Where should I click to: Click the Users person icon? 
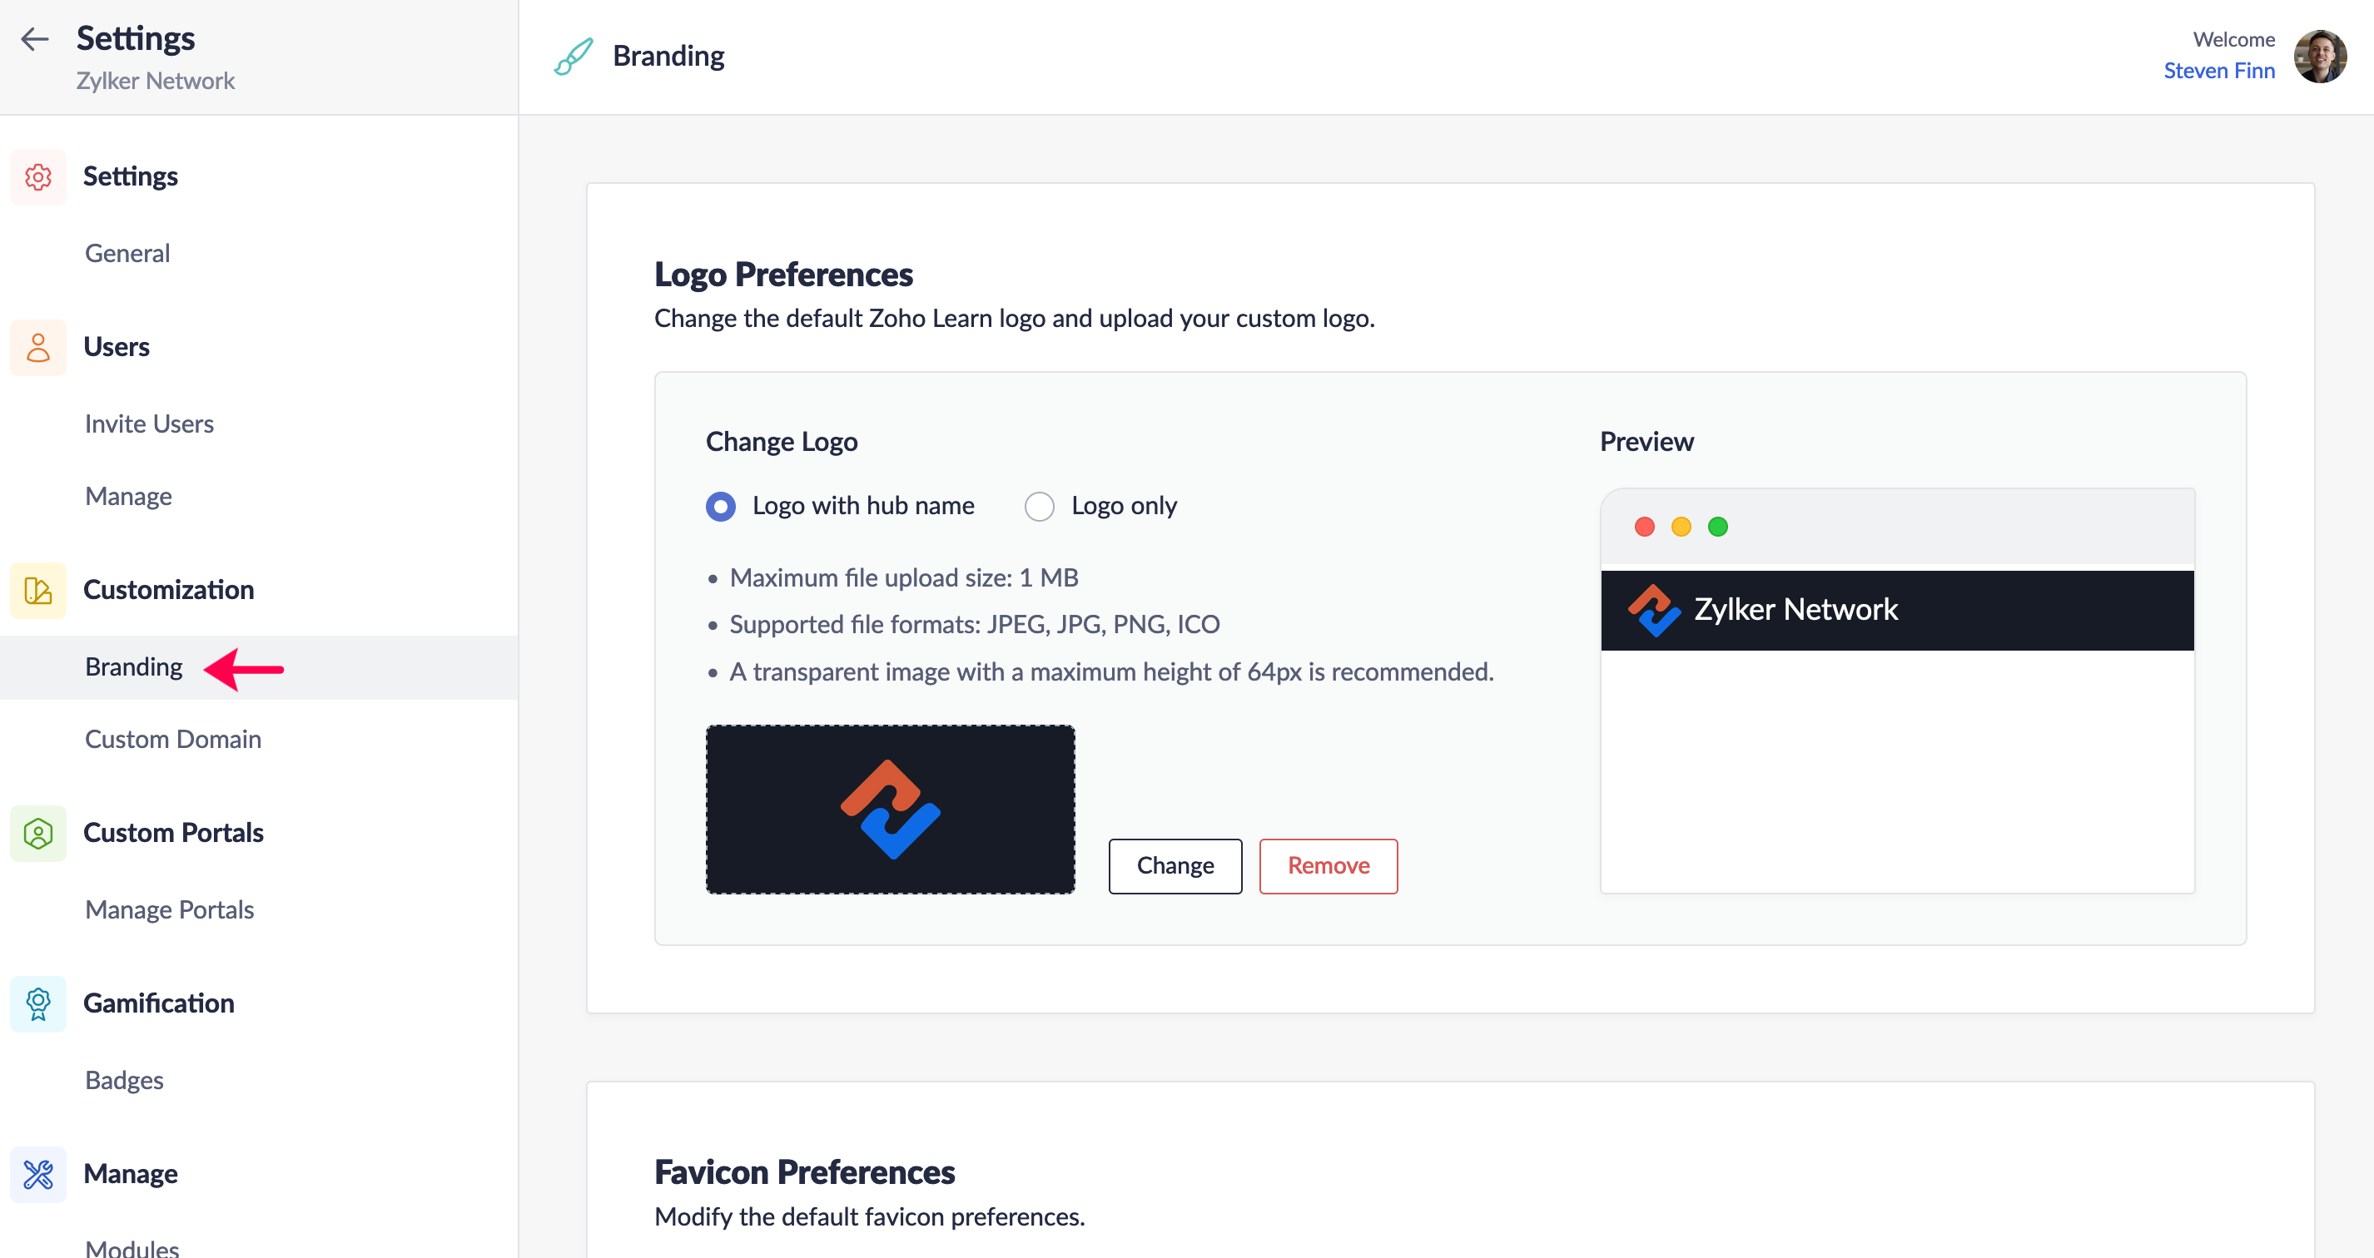click(37, 347)
